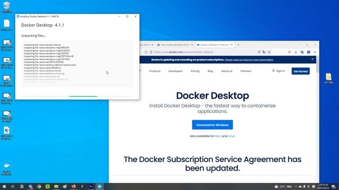Dismiss the blue subscription announcement banner
339x190 pixels.
pos(313,59)
